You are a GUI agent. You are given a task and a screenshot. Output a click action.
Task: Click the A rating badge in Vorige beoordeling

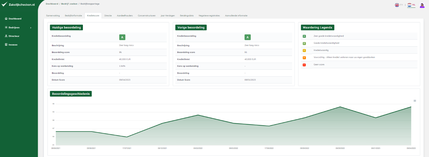[247, 37]
